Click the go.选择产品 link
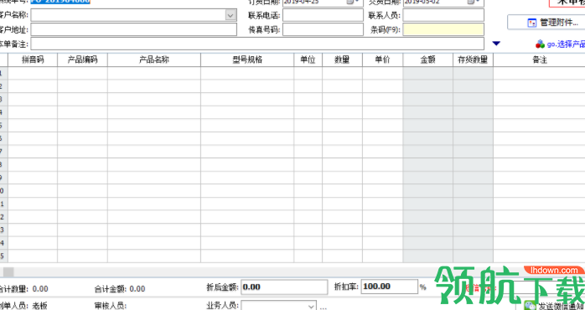The height and width of the screenshot is (310, 585). point(566,44)
